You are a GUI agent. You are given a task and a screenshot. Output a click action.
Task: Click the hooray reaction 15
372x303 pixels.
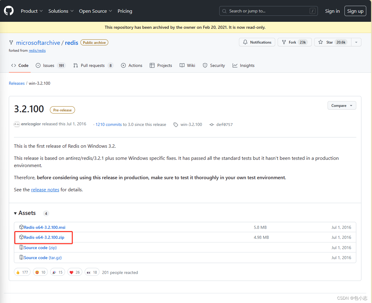coord(57,272)
